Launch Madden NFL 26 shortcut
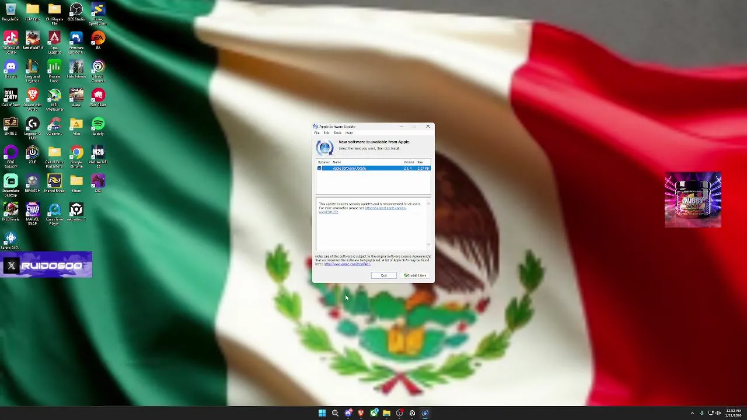Screen dimensions: 747x420 [x=98, y=156]
